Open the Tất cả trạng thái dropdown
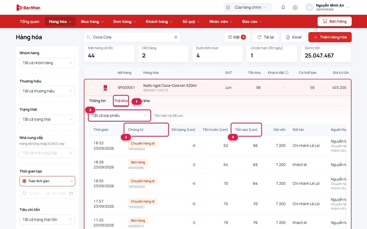 click(x=47, y=119)
